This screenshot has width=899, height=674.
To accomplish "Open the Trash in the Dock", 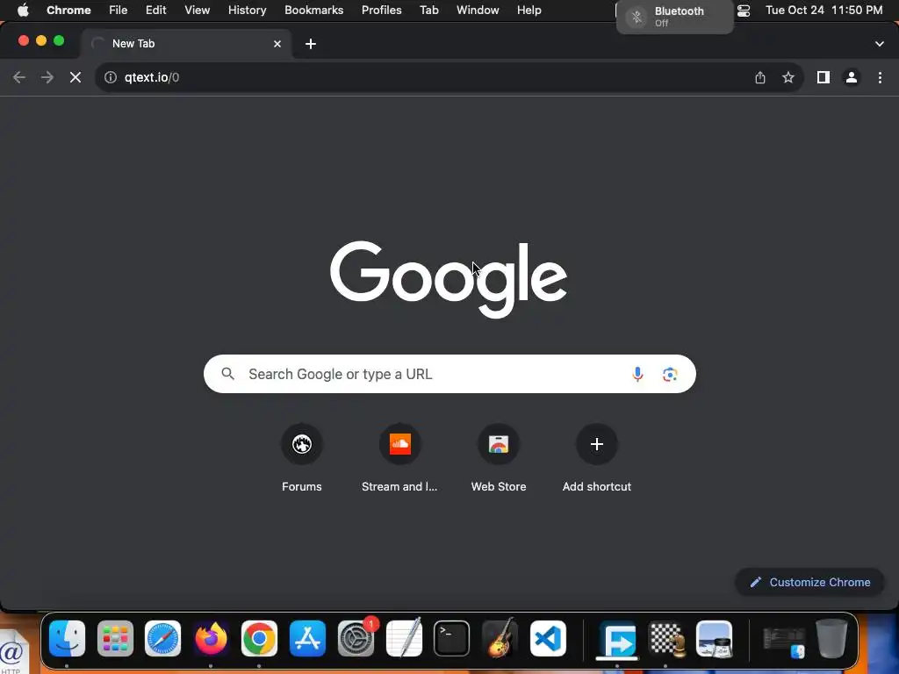I will (832, 639).
